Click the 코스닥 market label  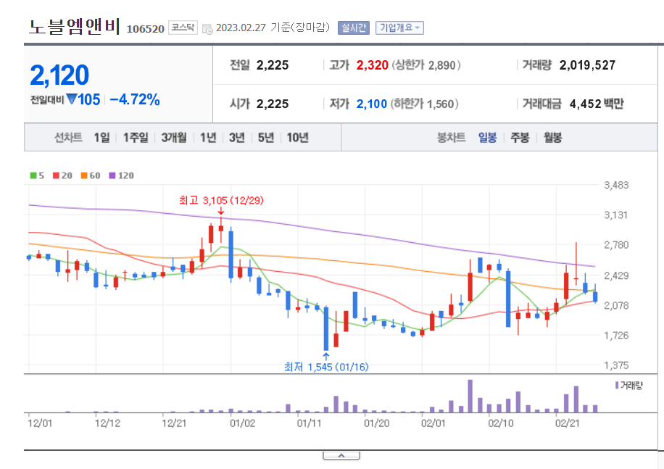coord(183,28)
